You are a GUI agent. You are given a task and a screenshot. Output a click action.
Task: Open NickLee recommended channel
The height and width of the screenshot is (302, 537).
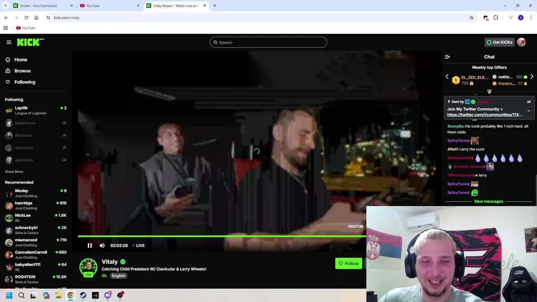pos(36,218)
